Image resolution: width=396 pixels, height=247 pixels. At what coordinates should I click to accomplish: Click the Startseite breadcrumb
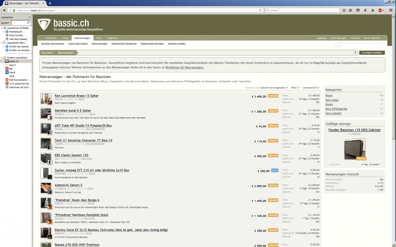click(x=47, y=53)
